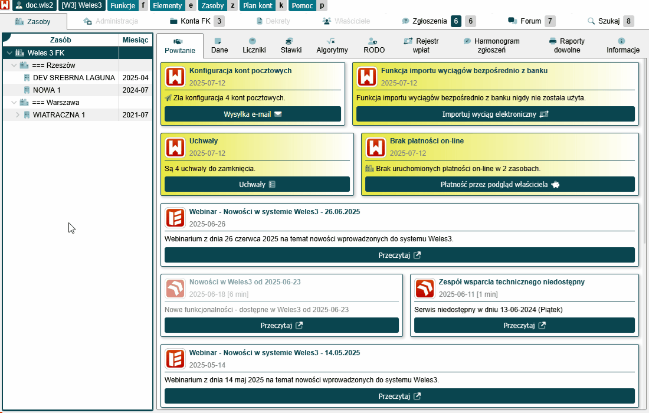
Task: Open the Zasoby top menu
Action: (x=213, y=5)
